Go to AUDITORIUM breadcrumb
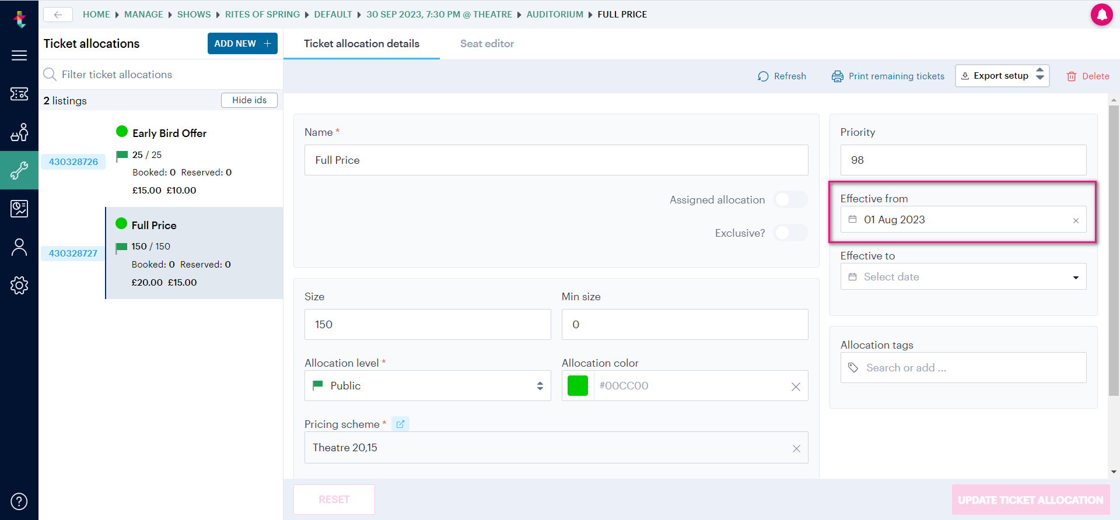 click(x=555, y=15)
